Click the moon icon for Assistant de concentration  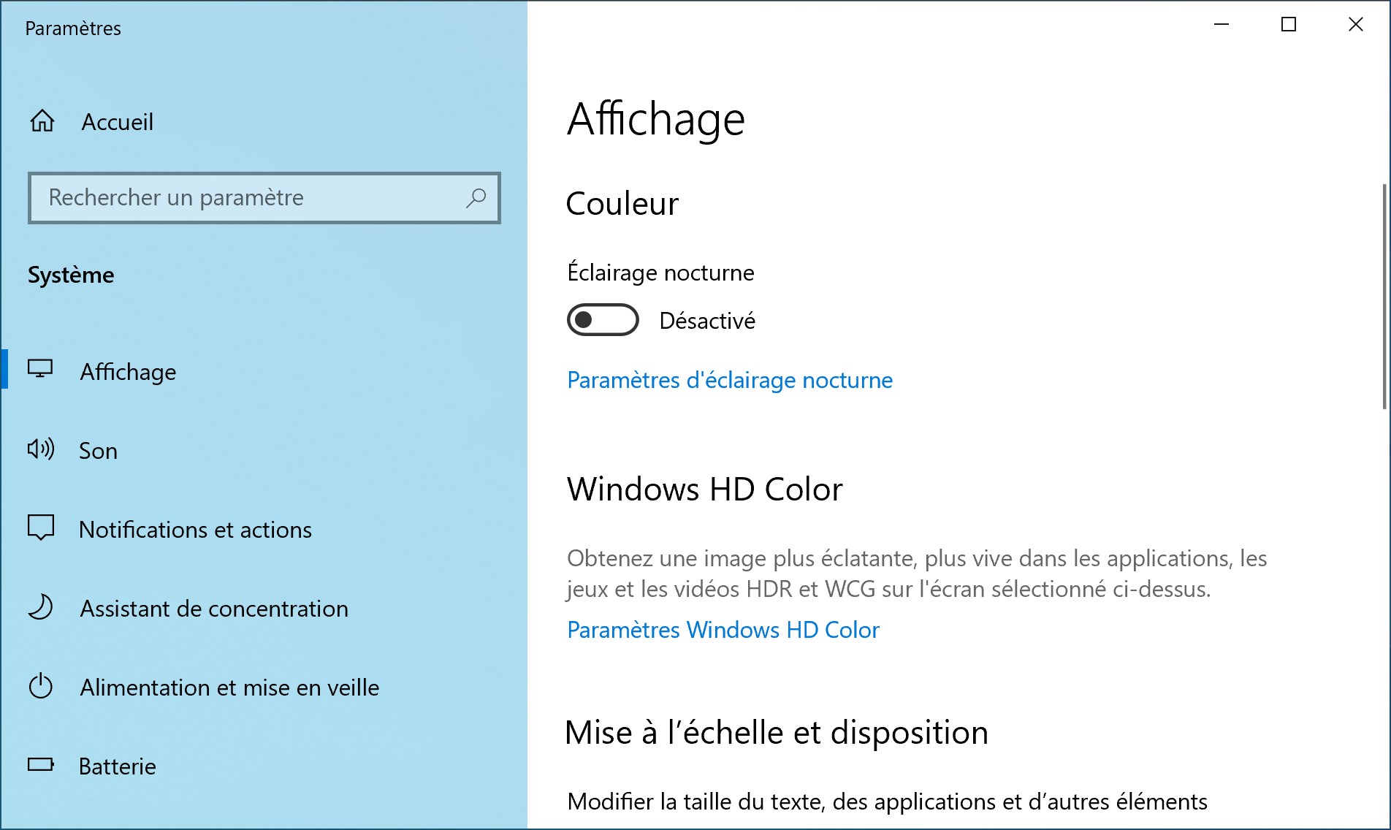[x=40, y=607]
